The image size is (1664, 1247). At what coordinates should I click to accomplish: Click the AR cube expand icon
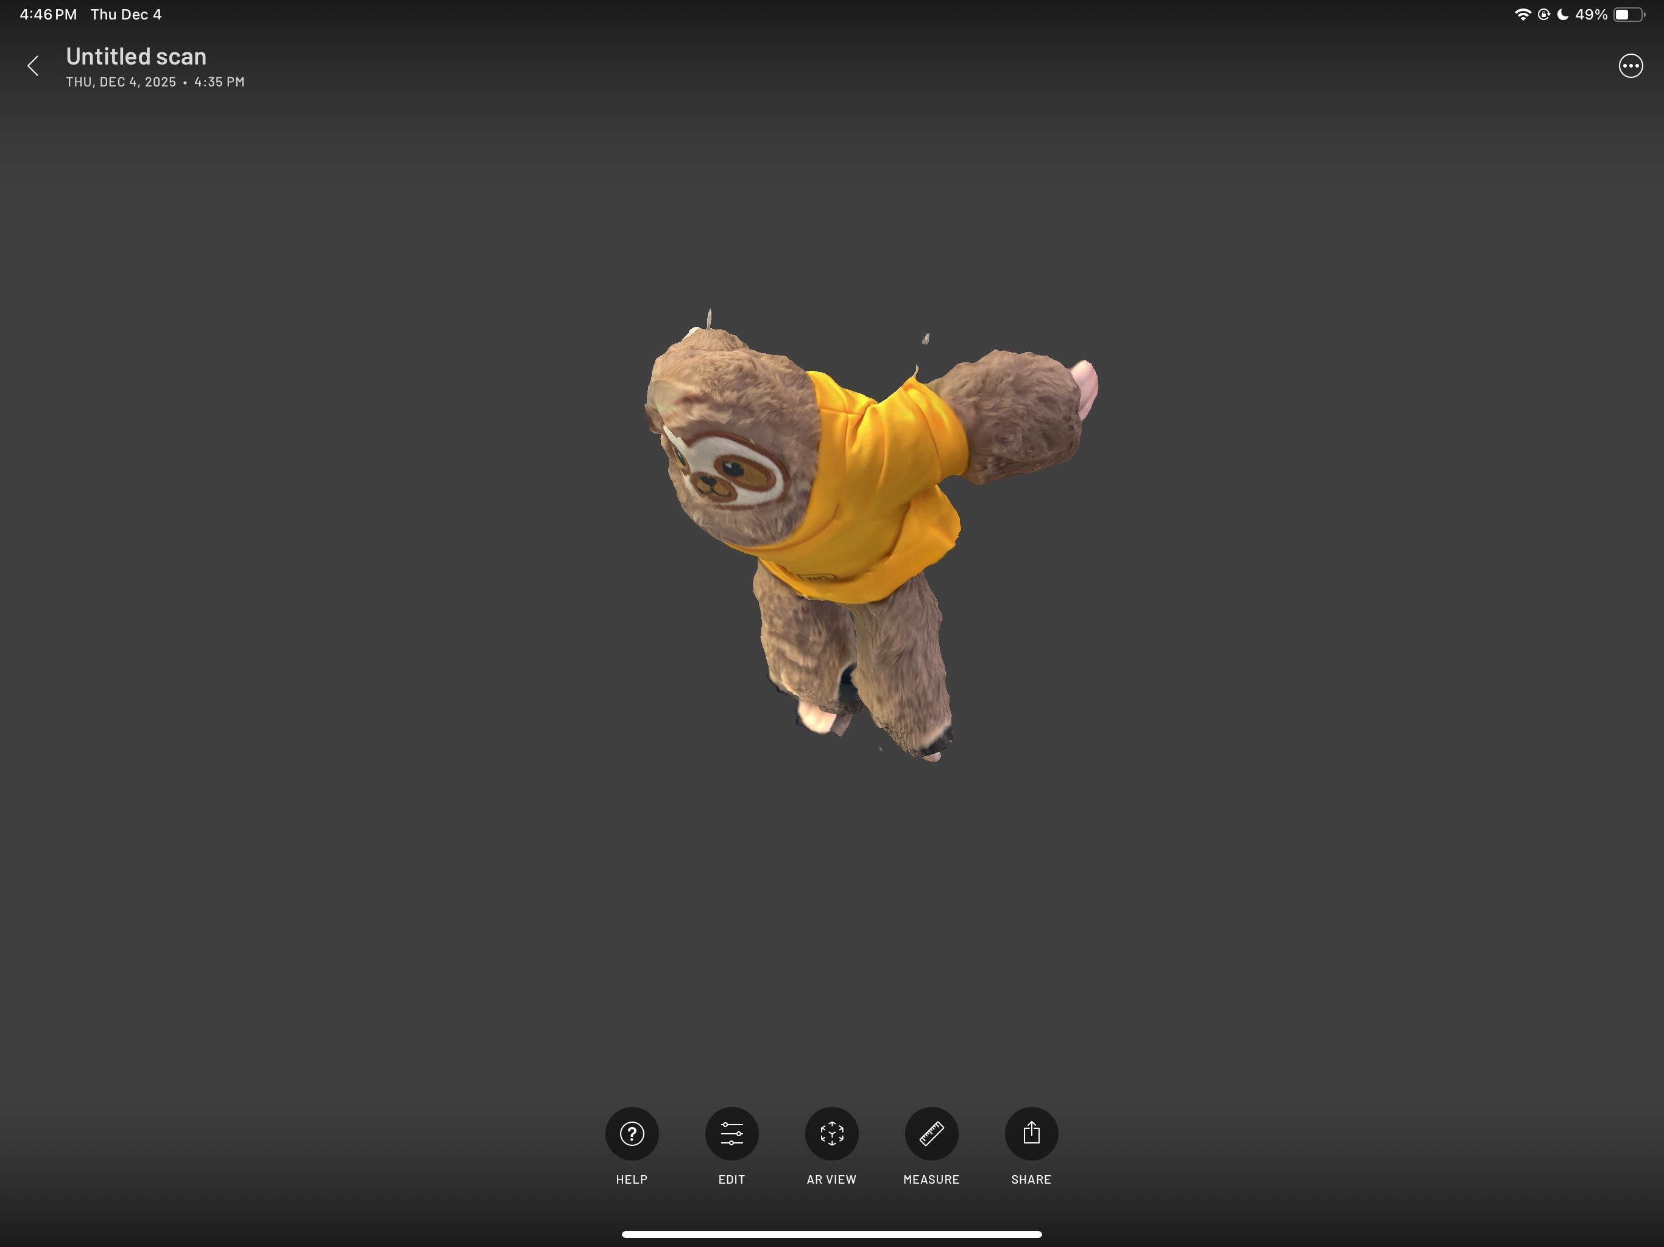click(x=831, y=1133)
